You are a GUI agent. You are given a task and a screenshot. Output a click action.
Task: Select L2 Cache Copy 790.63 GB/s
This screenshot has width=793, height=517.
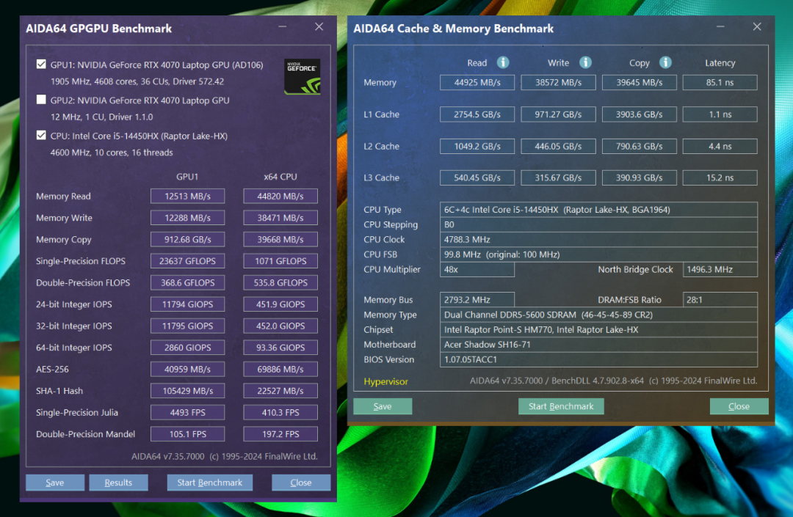coord(640,146)
